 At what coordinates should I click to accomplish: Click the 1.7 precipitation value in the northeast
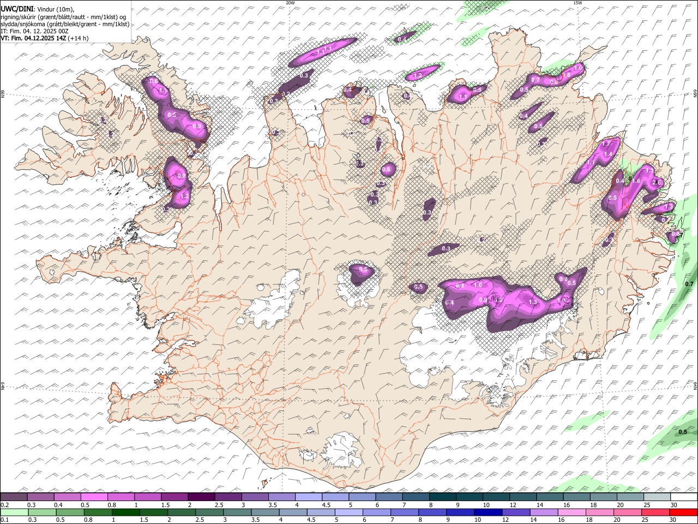[606, 144]
